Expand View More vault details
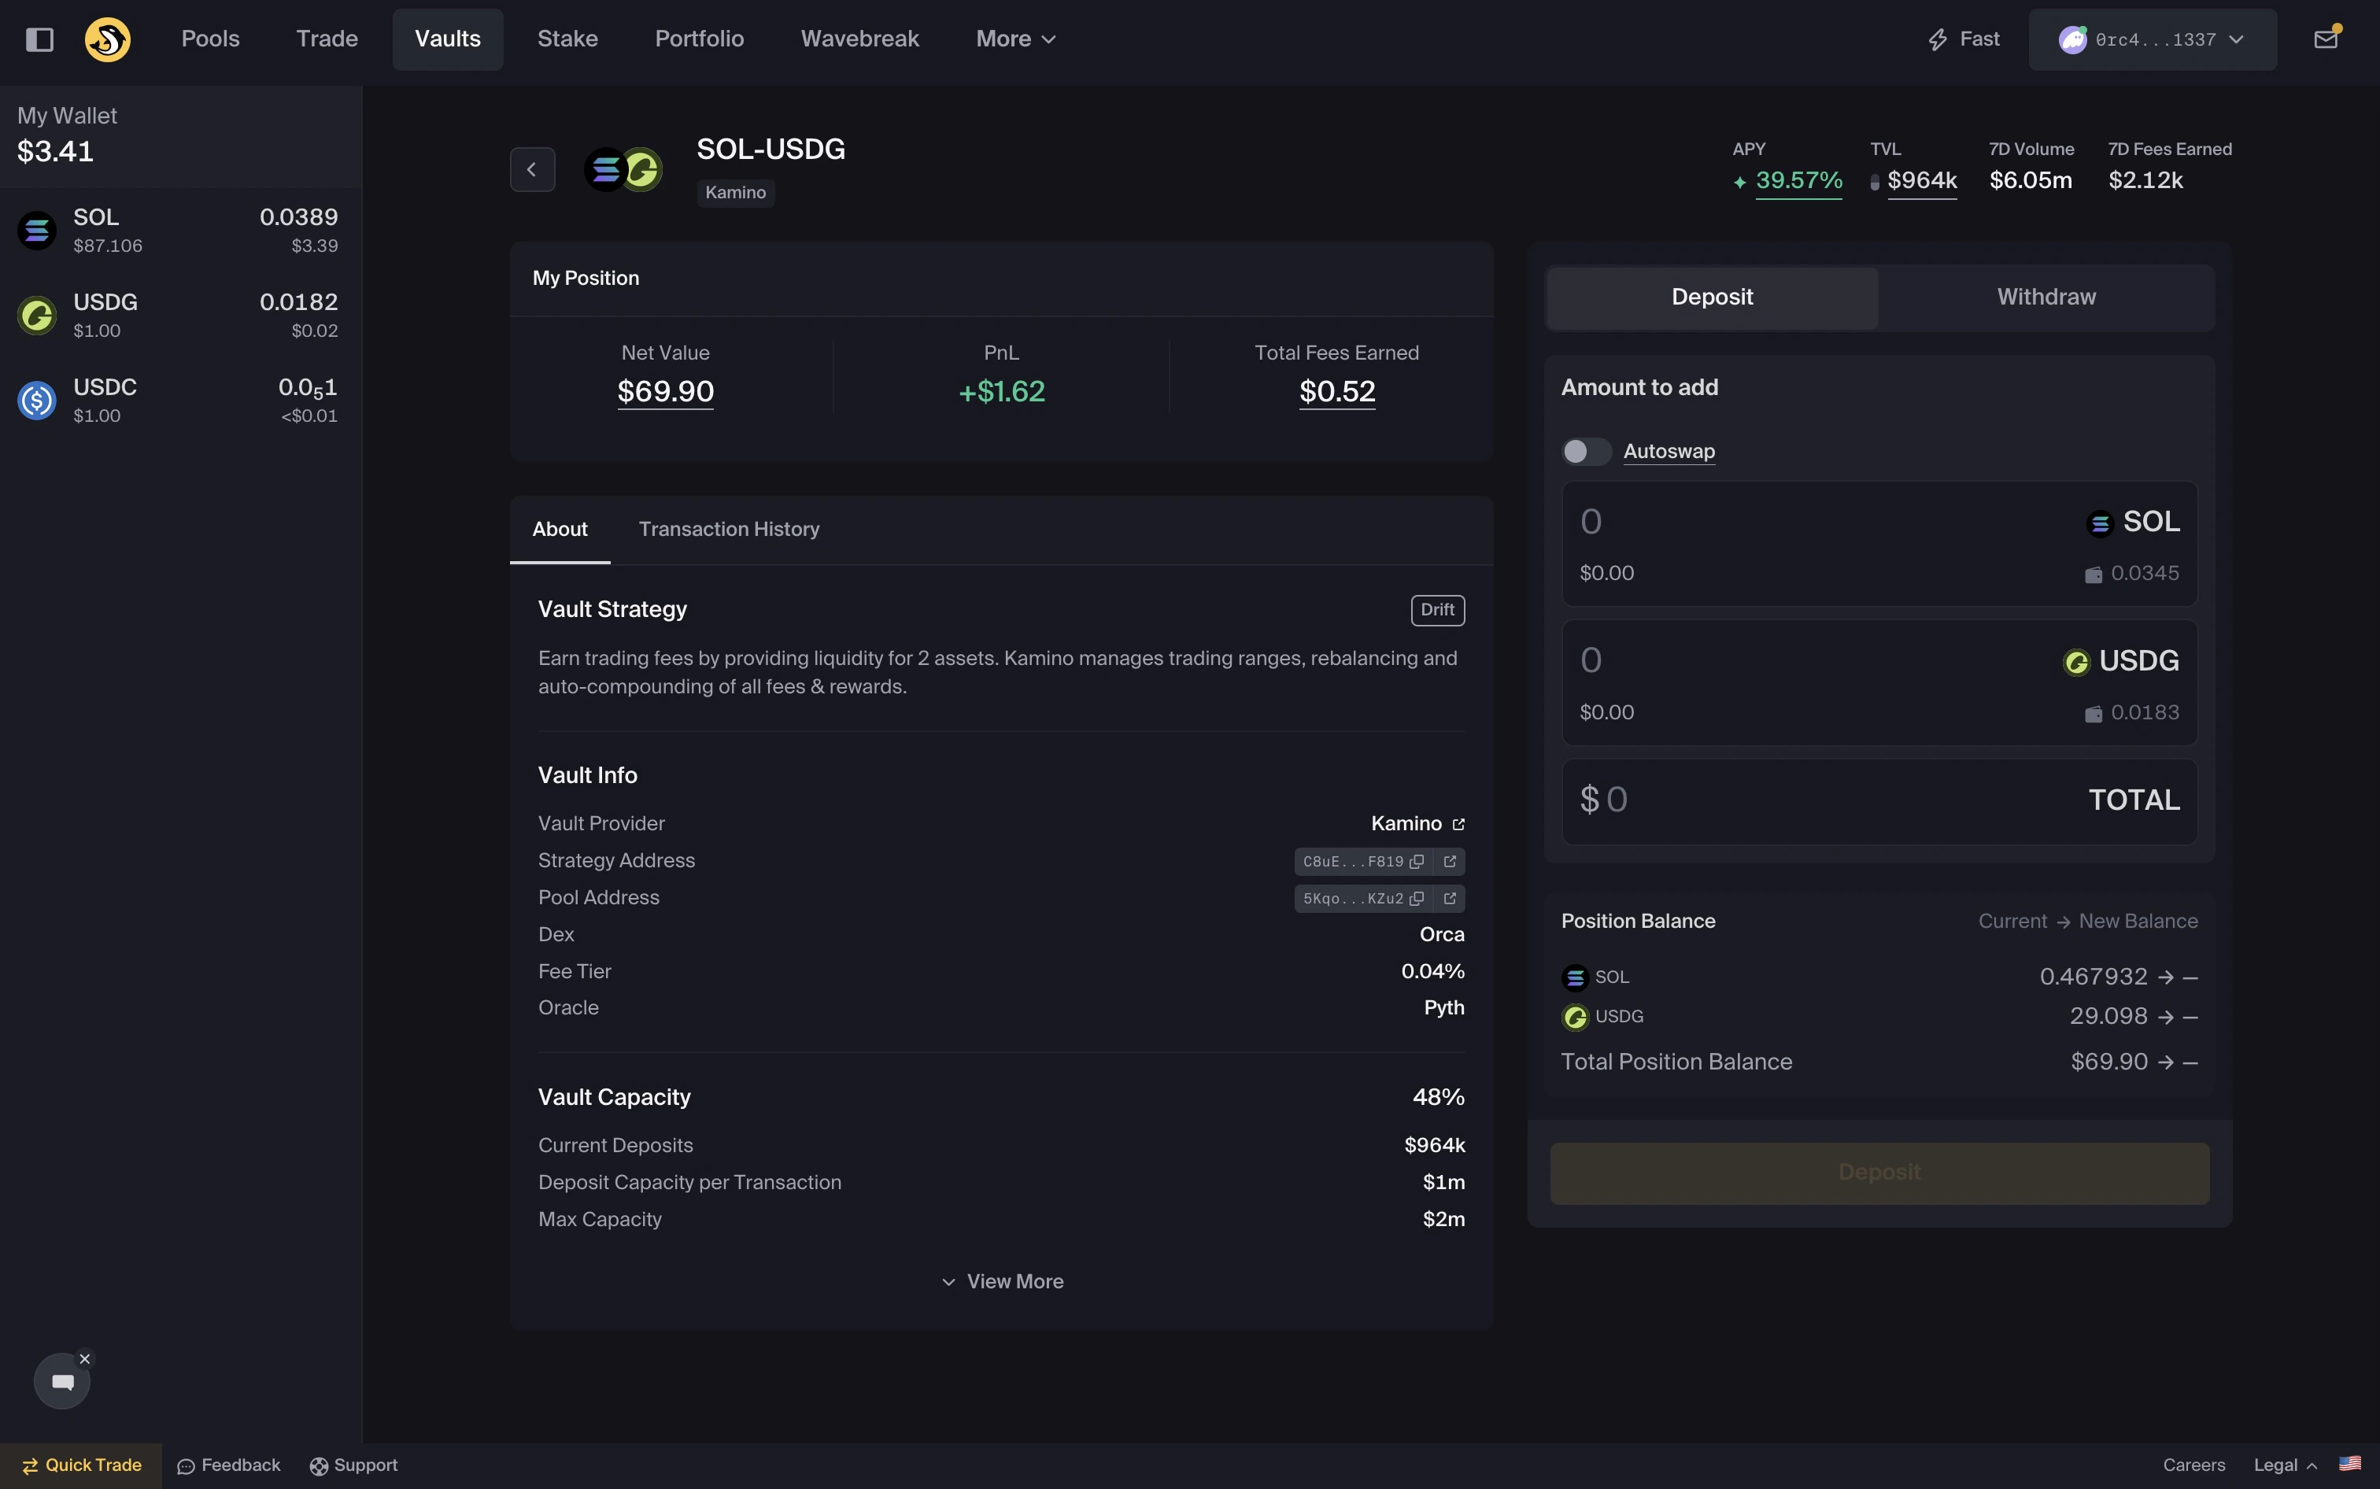 pos(1001,1281)
